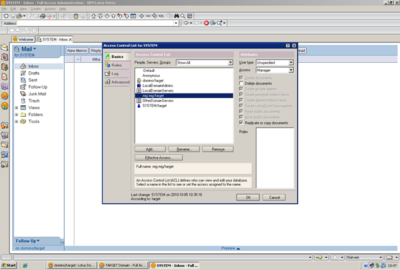400x270 pixels.
Task: Click OK in the Access Control List dialog
Action: (x=248, y=198)
